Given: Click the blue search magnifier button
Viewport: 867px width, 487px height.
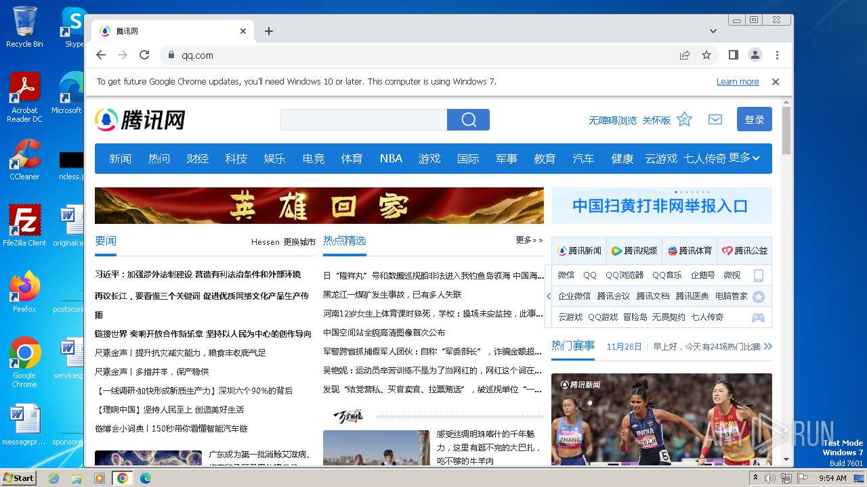Looking at the screenshot, I should click(x=468, y=120).
